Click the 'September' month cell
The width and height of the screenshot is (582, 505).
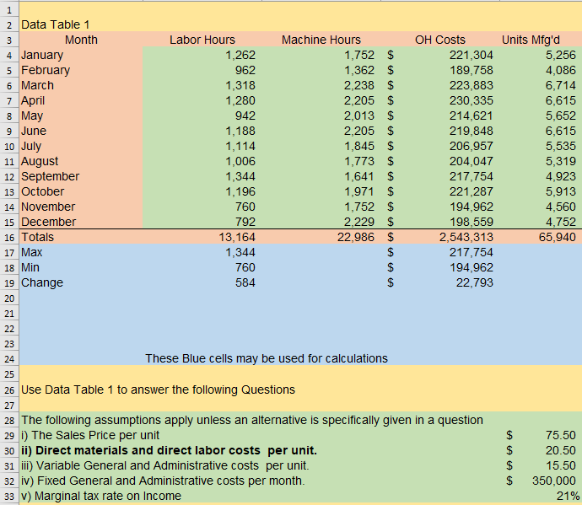coord(81,176)
